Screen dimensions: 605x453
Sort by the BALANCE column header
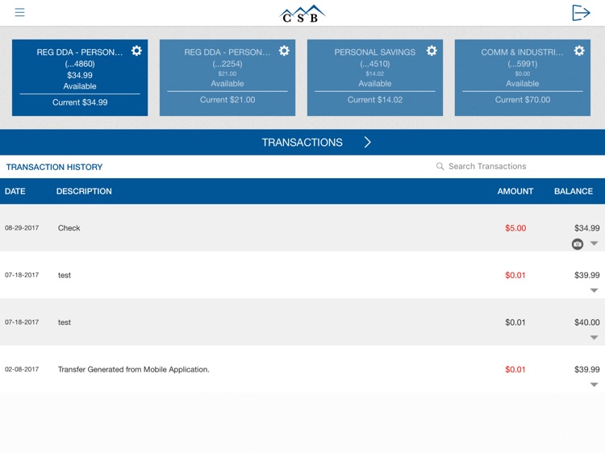(x=574, y=191)
